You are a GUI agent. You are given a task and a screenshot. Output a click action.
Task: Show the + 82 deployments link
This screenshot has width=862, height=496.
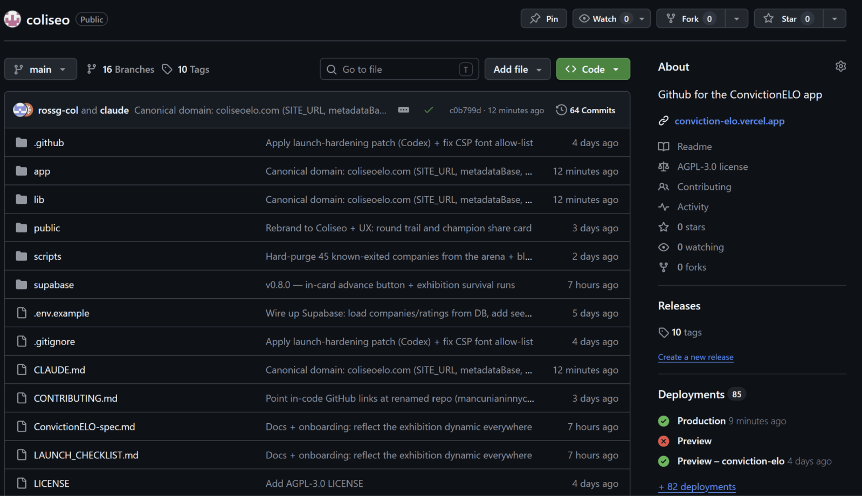coord(697,486)
